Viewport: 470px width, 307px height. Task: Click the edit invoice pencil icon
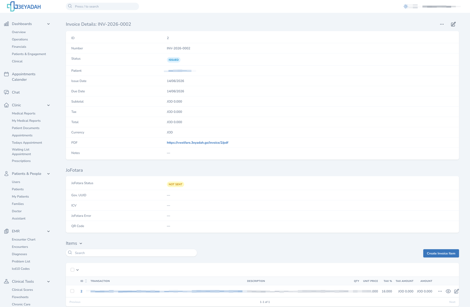tap(453, 24)
